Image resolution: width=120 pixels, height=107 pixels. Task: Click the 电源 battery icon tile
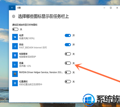[15, 37]
